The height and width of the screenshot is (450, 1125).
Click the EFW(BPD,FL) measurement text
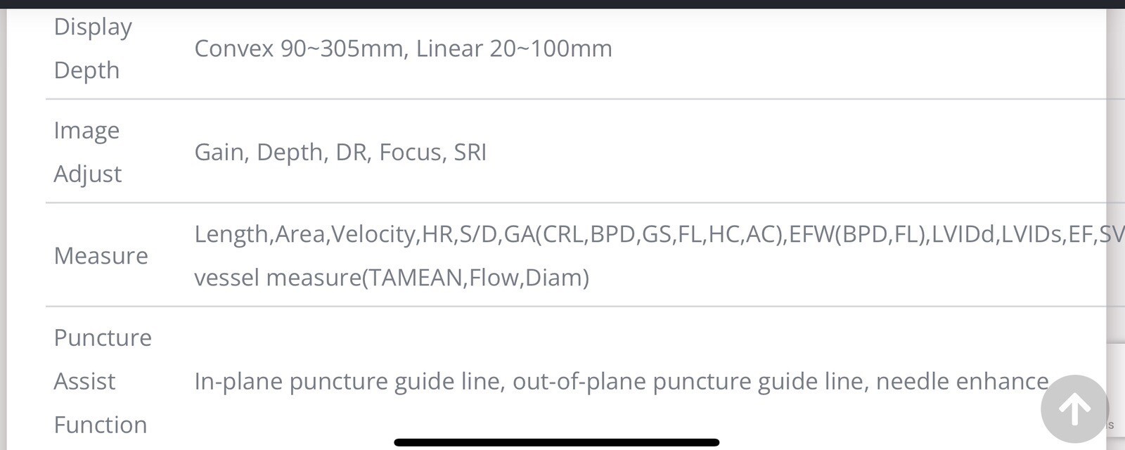click(857, 234)
